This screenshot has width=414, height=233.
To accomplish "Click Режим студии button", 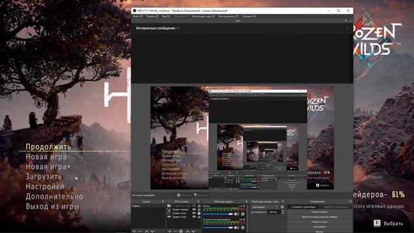I will click(x=320, y=221).
